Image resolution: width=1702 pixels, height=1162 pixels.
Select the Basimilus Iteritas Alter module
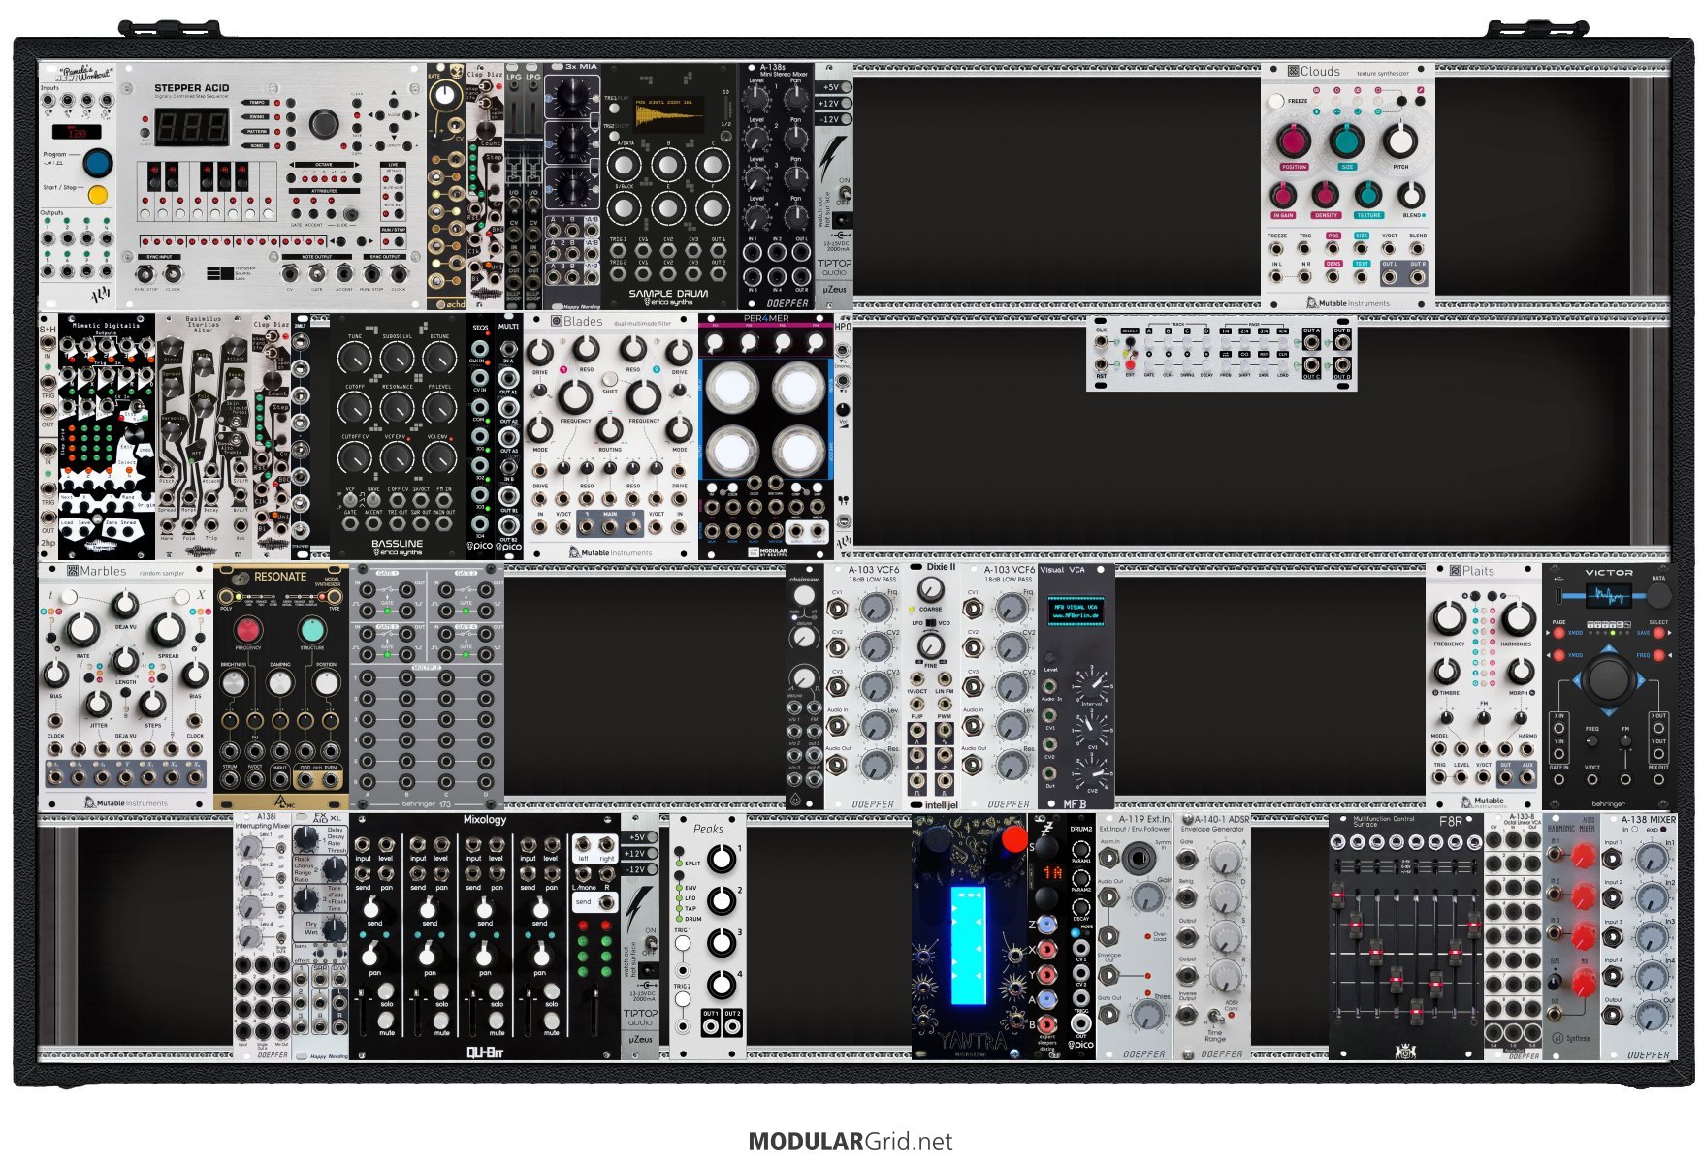[204, 436]
